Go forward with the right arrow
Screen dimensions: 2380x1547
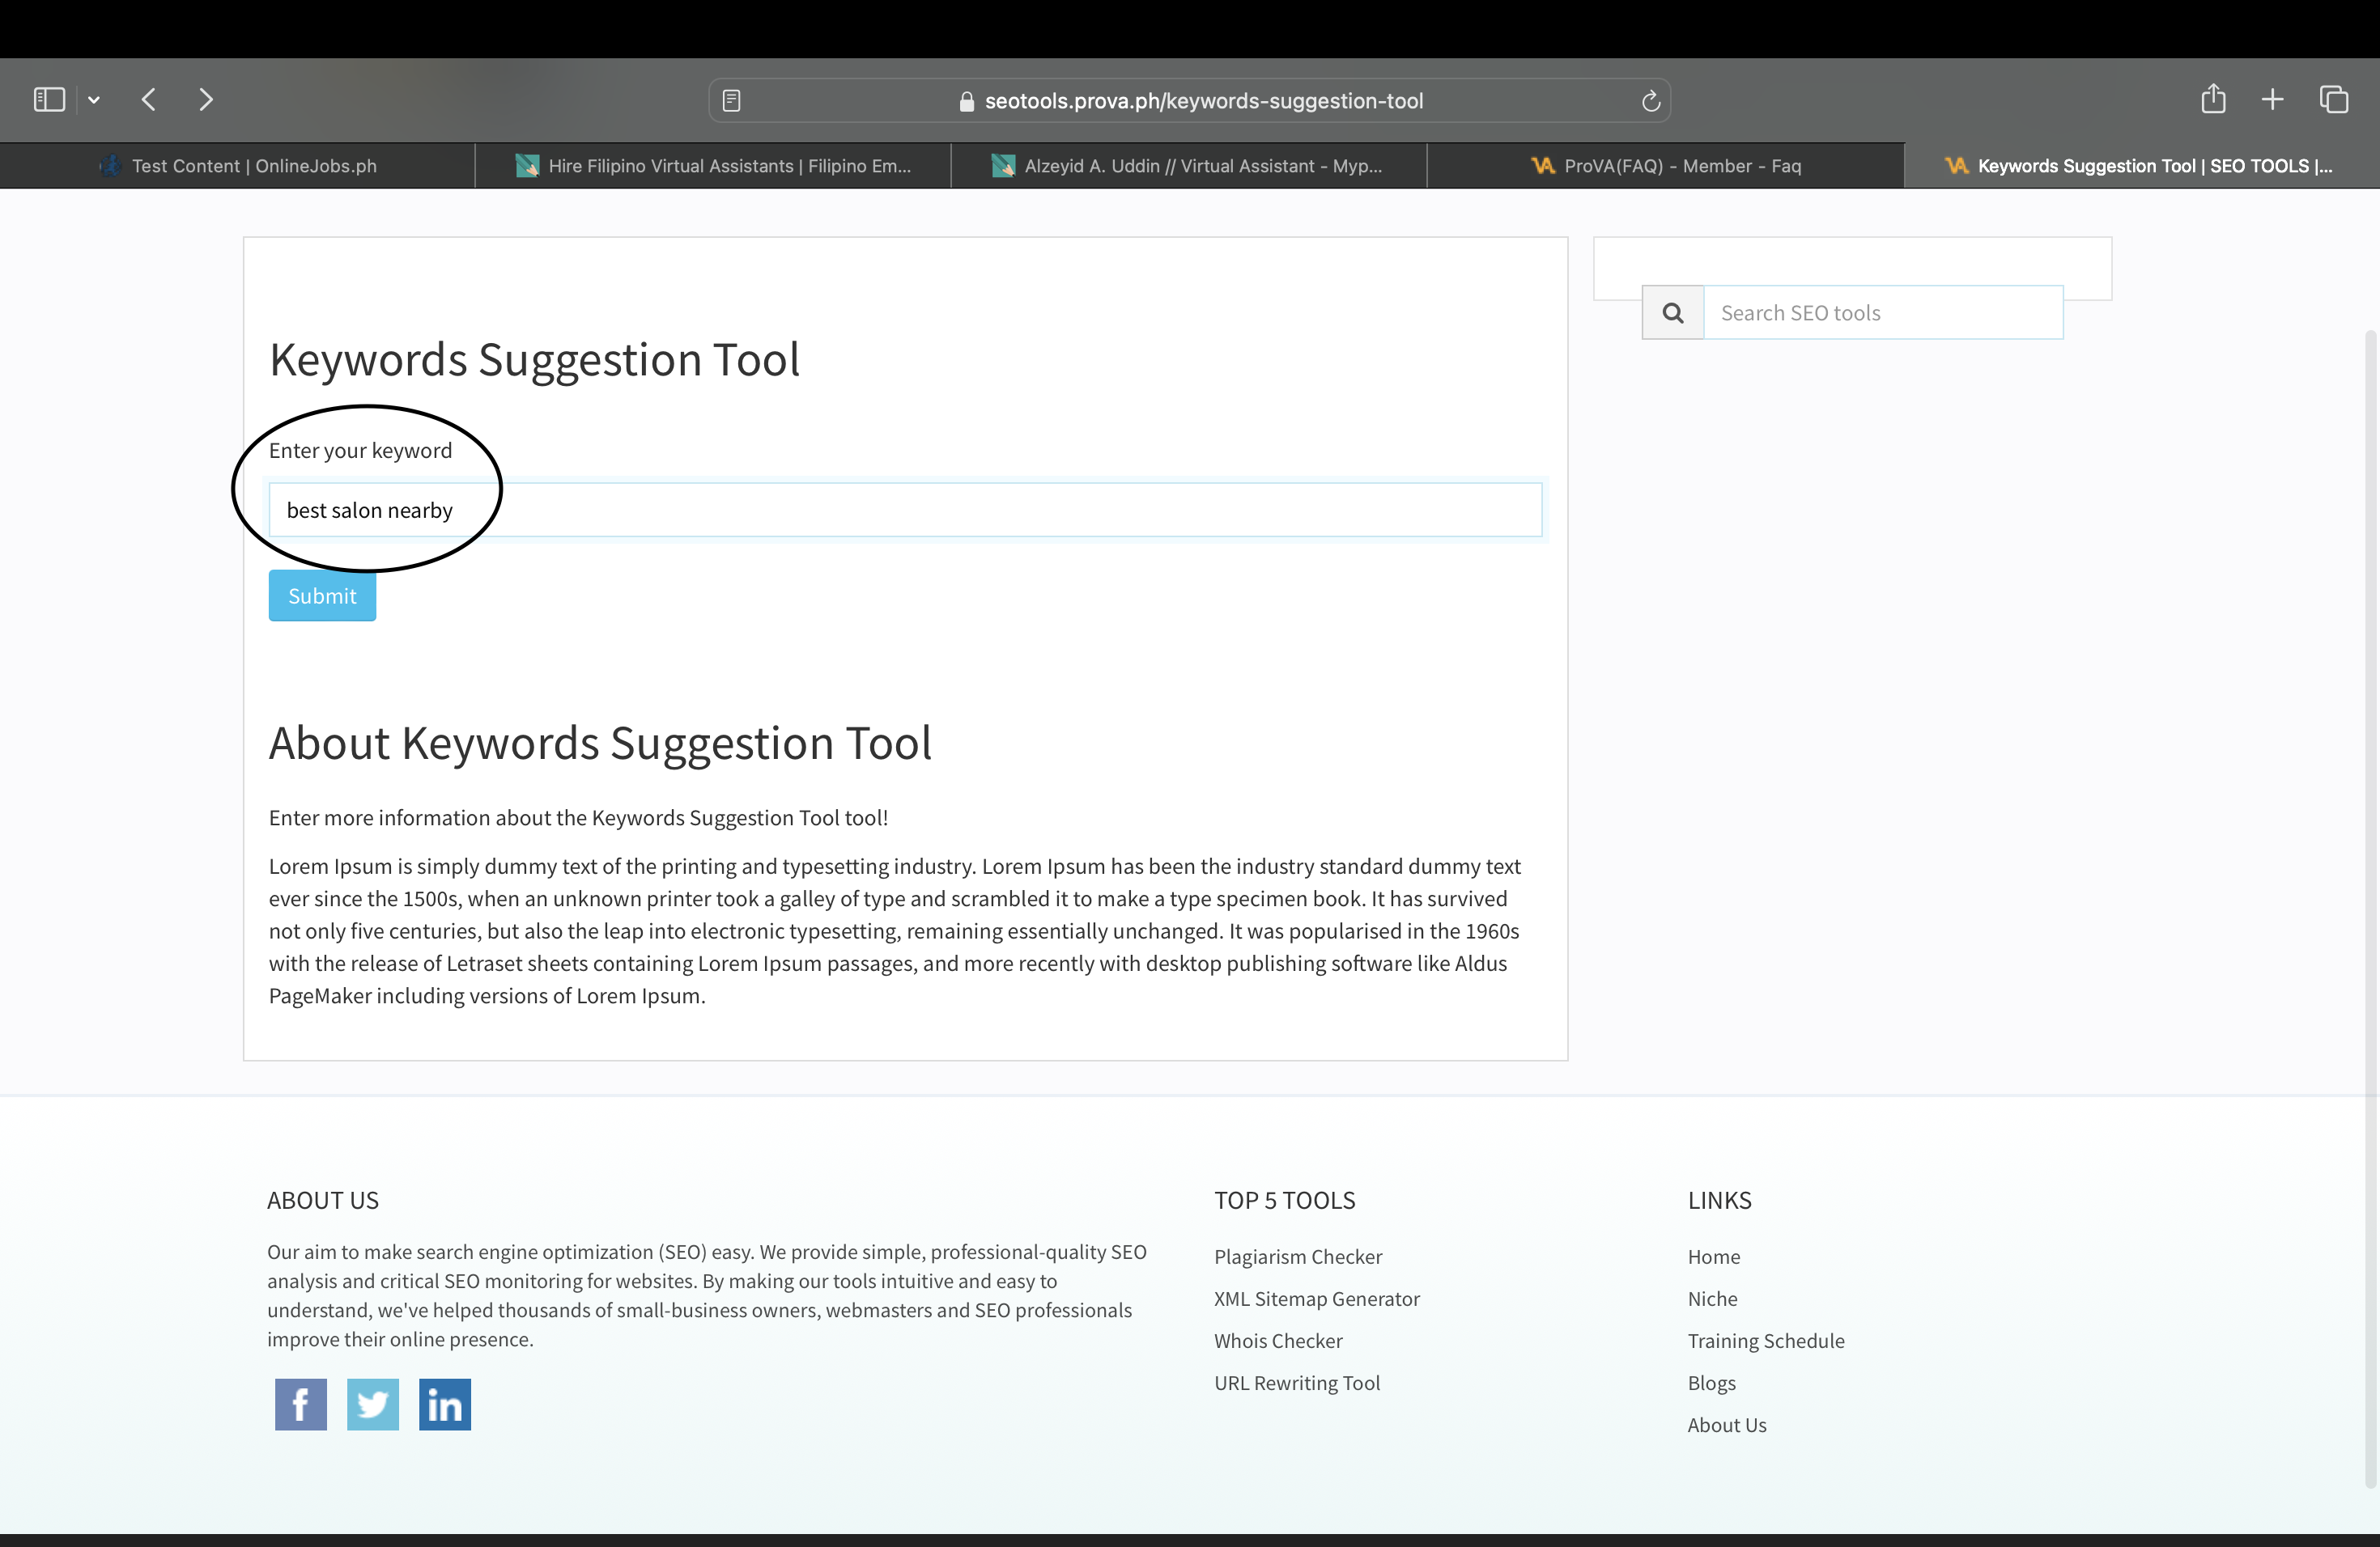click(206, 100)
